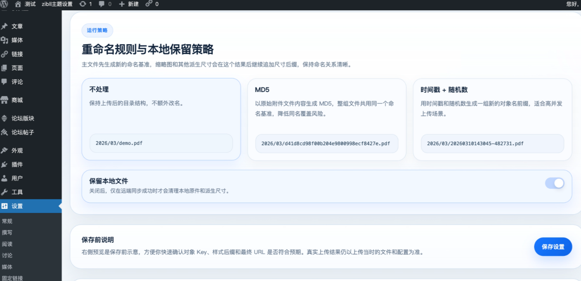Click the 新建 plus icon
Viewport: 581px width, 281px height.
point(122,4)
